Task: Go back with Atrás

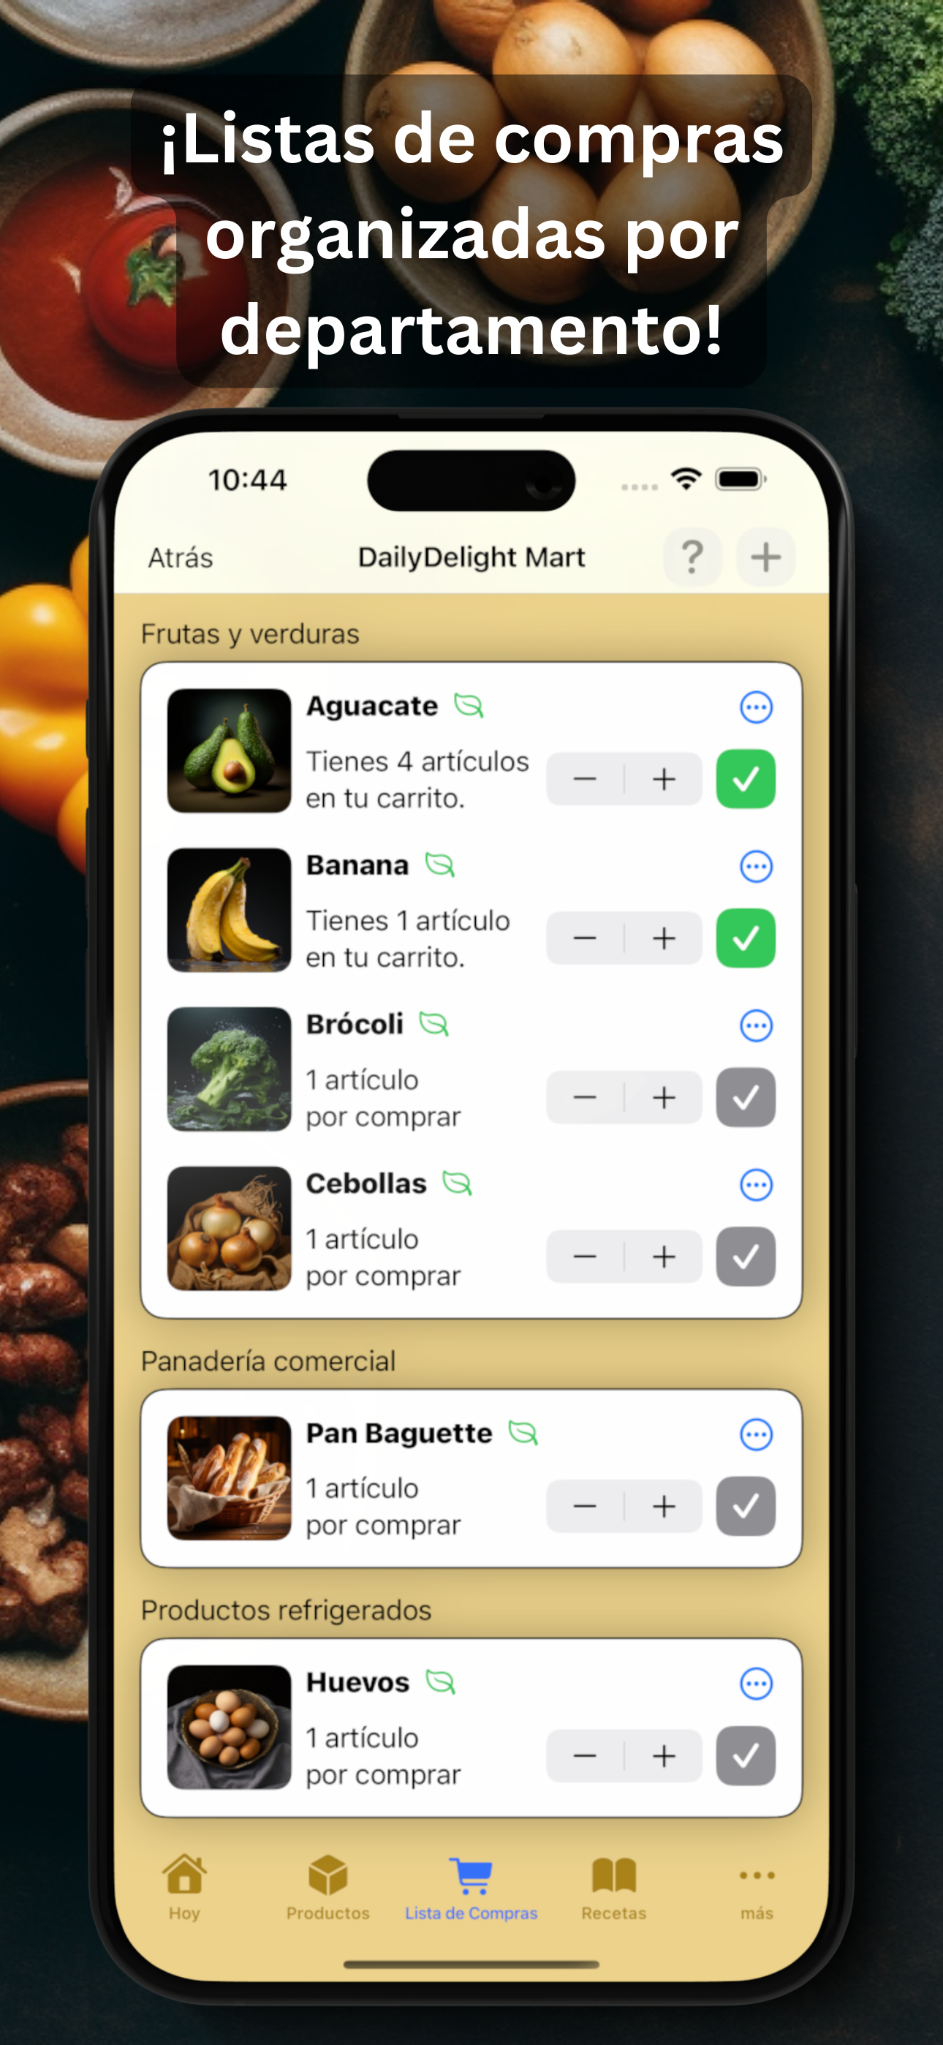Action: click(180, 557)
